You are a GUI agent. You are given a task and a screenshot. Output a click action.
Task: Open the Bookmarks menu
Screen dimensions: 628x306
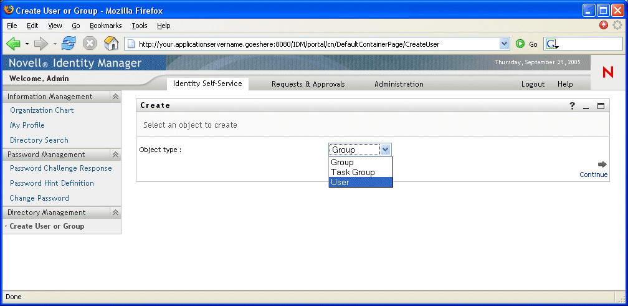tap(106, 26)
